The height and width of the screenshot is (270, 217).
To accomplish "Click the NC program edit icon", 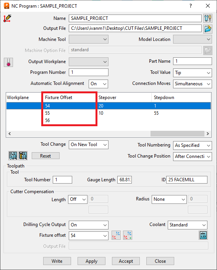I will click(7, 18).
